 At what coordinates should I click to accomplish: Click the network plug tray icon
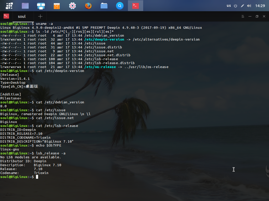(242, 6)
